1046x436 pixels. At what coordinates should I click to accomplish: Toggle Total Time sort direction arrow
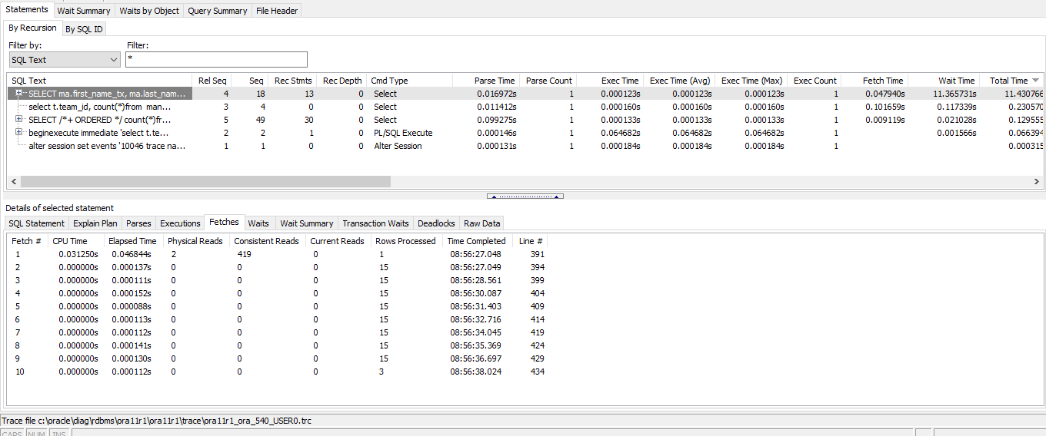[1035, 81]
